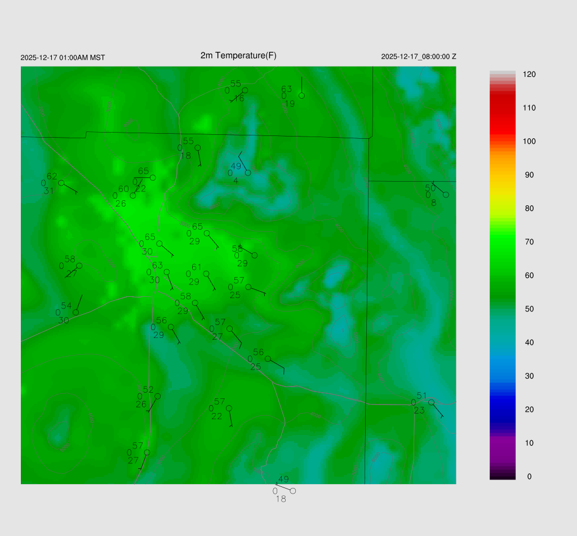
Task: Select the station marker showing 60 over 26
Action: (x=133, y=196)
